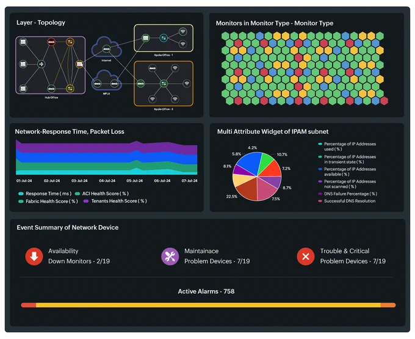Select 'Percentage of IP Addresses not scanned' legend item
The width and height of the screenshot is (415, 339).
(x=347, y=184)
